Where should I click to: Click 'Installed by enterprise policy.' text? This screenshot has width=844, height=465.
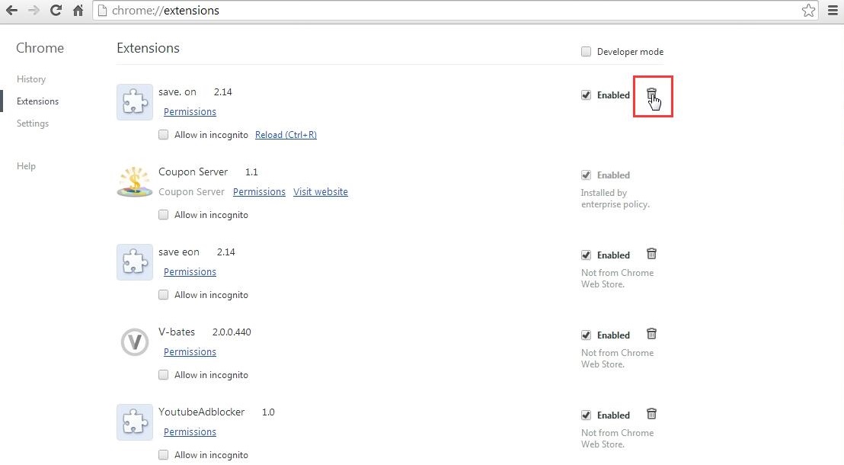click(x=615, y=198)
